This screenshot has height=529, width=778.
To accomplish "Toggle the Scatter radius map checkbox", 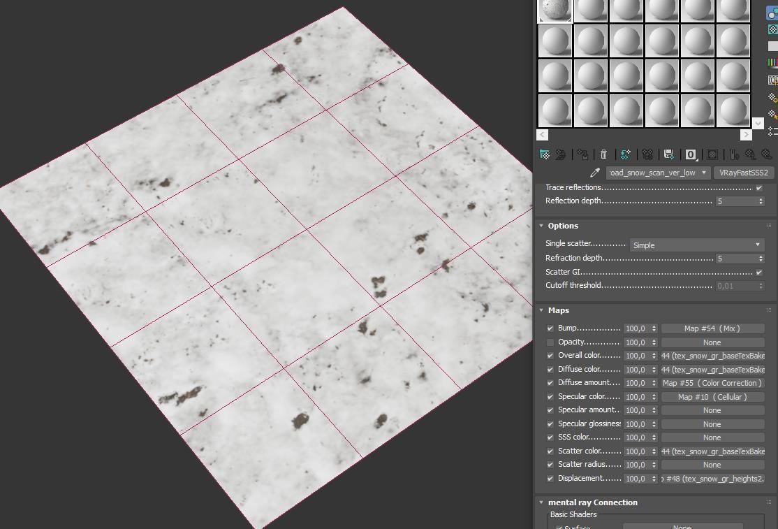I will tap(550, 465).
